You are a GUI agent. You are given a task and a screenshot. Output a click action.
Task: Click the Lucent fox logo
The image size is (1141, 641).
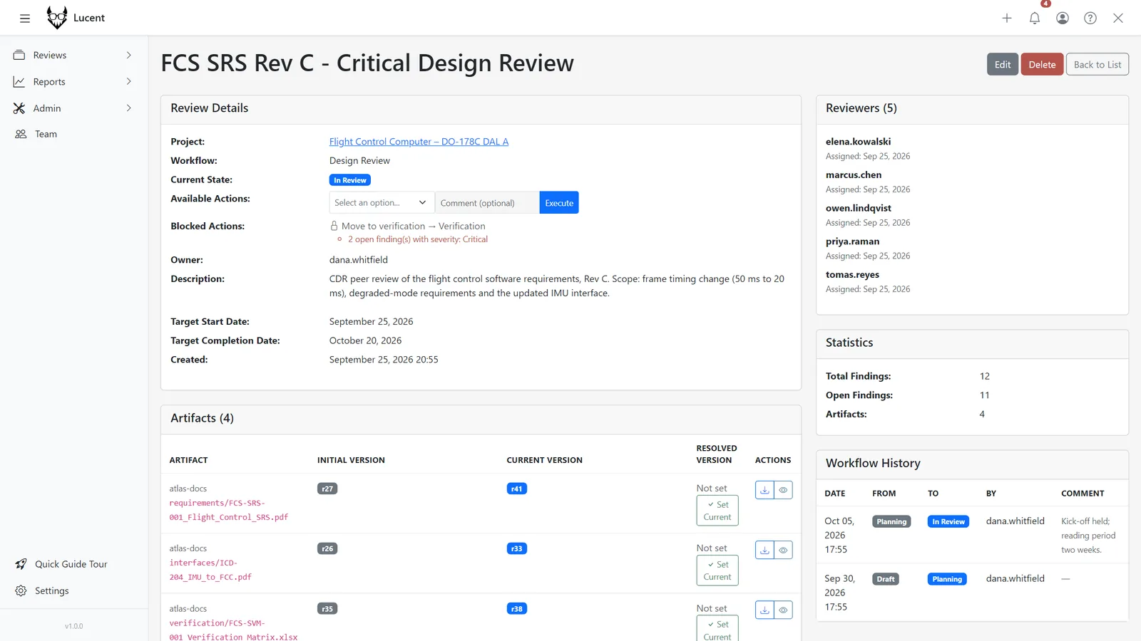[x=57, y=17]
